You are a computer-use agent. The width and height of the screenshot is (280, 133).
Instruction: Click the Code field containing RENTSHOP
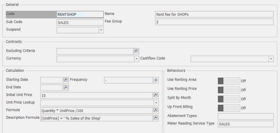click(x=80, y=15)
